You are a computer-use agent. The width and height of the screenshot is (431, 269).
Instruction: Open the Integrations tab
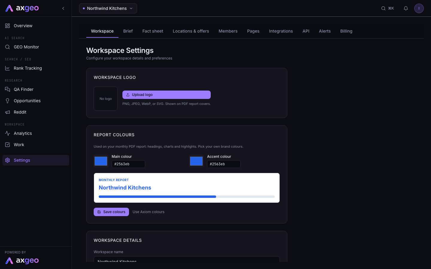tap(281, 31)
